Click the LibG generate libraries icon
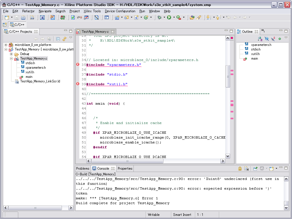 pos(80,17)
